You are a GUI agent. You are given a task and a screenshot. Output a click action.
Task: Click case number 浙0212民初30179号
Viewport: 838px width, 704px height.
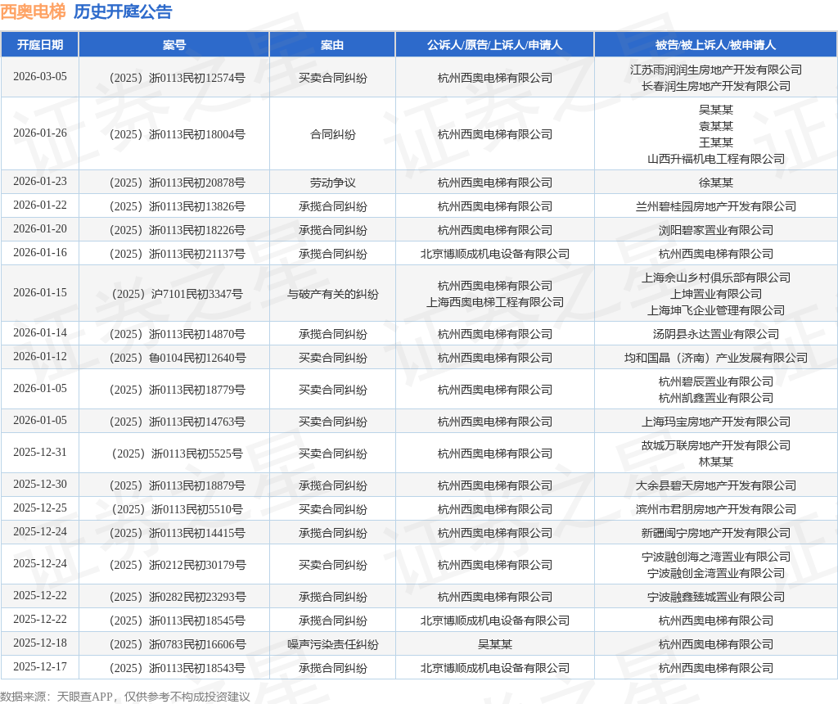coord(177,565)
